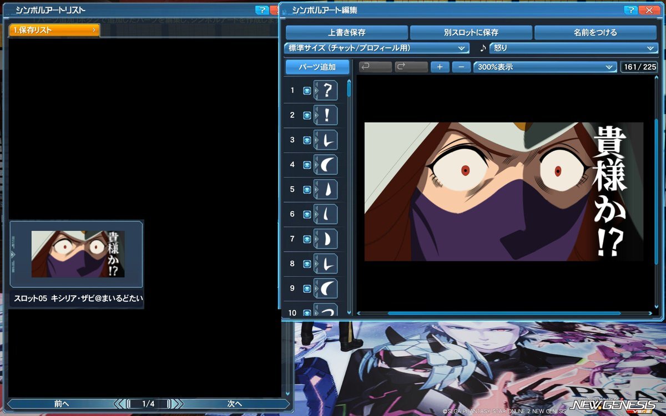
Task: Hide layer 4 with eye icon
Action: 307,165
